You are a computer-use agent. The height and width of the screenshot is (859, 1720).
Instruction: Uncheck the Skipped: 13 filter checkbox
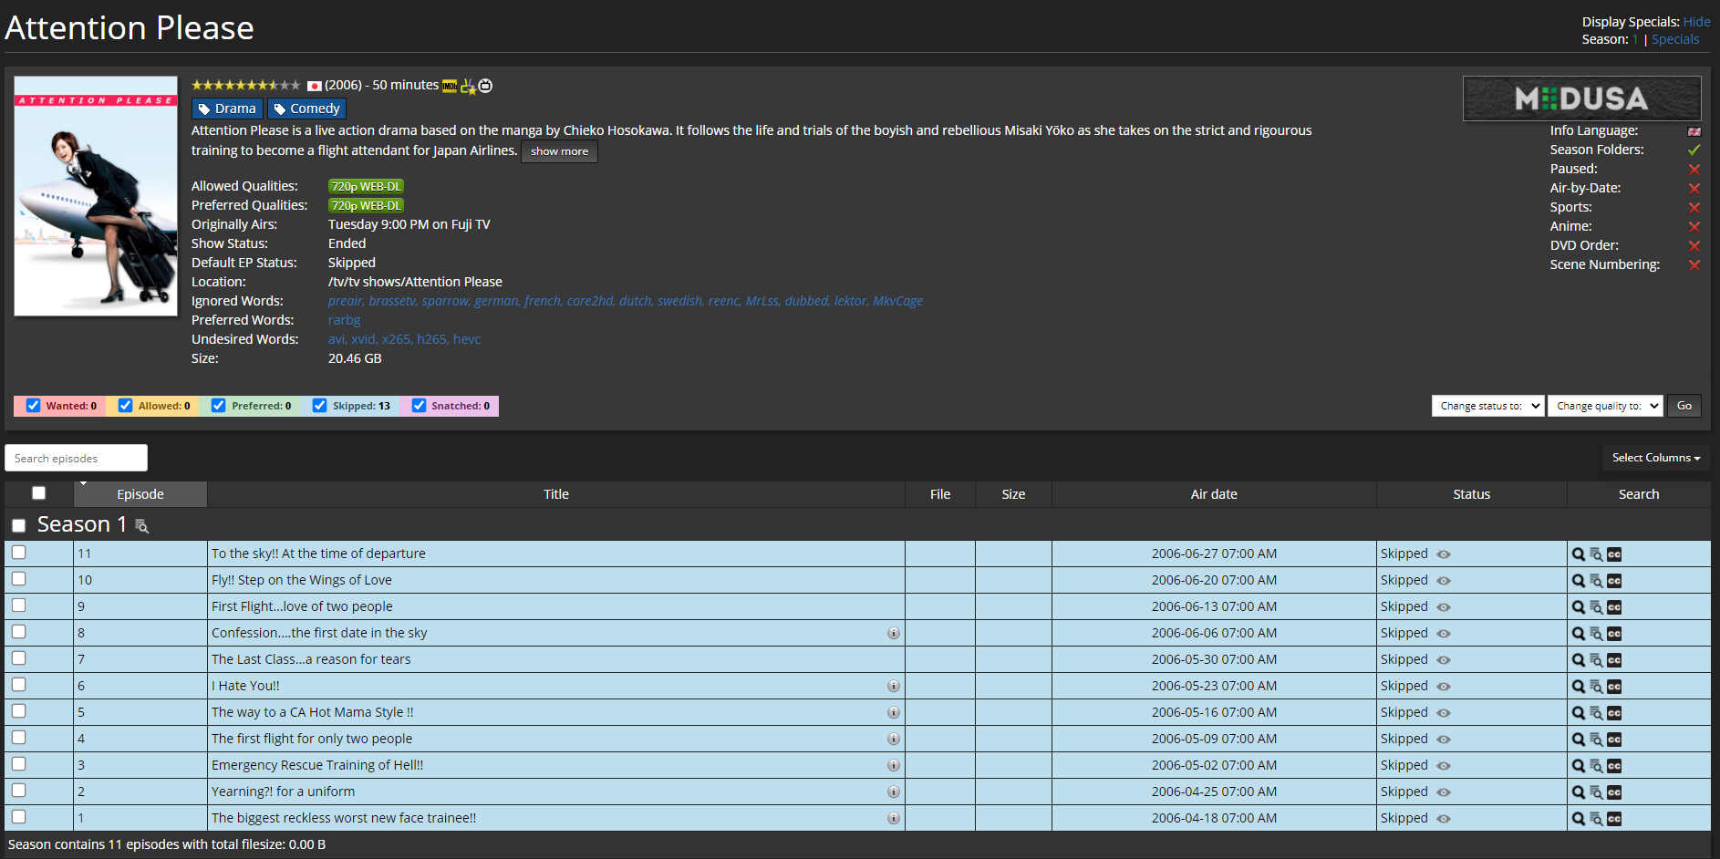[319, 405]
